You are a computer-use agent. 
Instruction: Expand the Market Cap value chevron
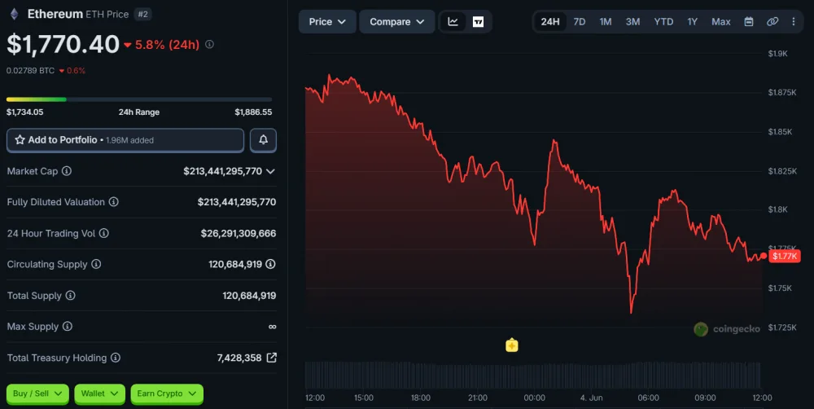pos(270,171)
